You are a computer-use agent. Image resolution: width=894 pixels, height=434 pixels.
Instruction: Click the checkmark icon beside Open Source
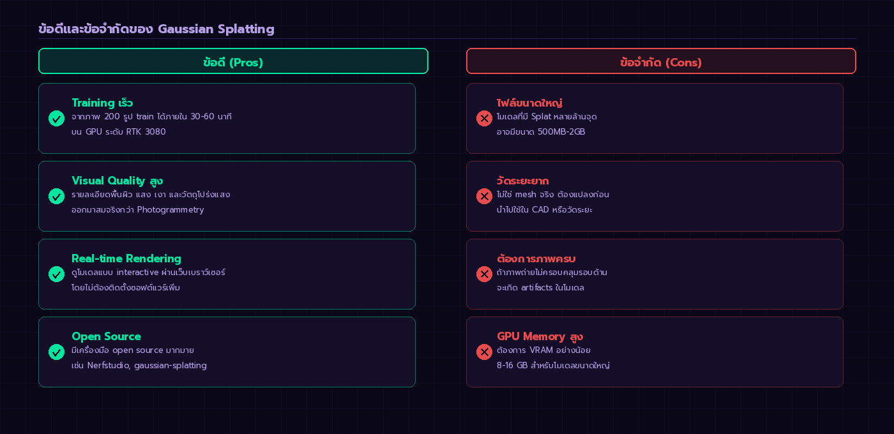56,352
